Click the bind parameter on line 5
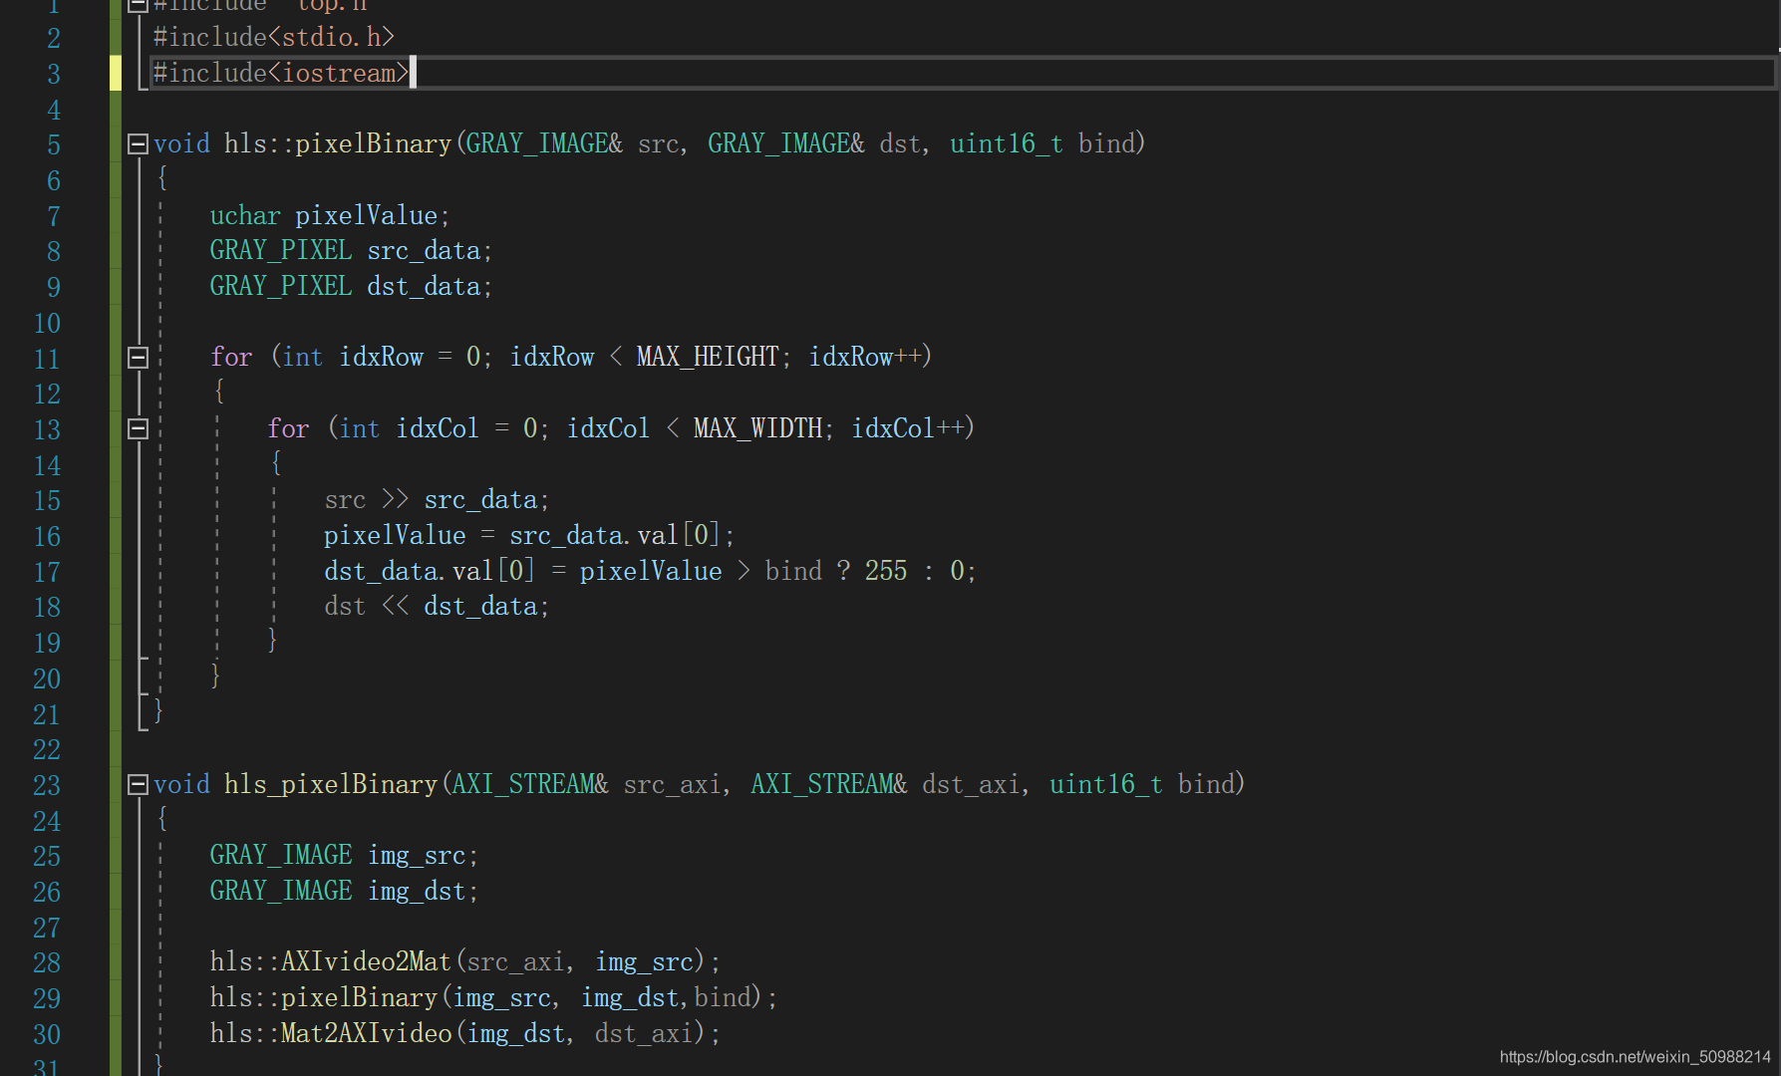Viewport: 1781px width, 1076px height. [1106, 143]
